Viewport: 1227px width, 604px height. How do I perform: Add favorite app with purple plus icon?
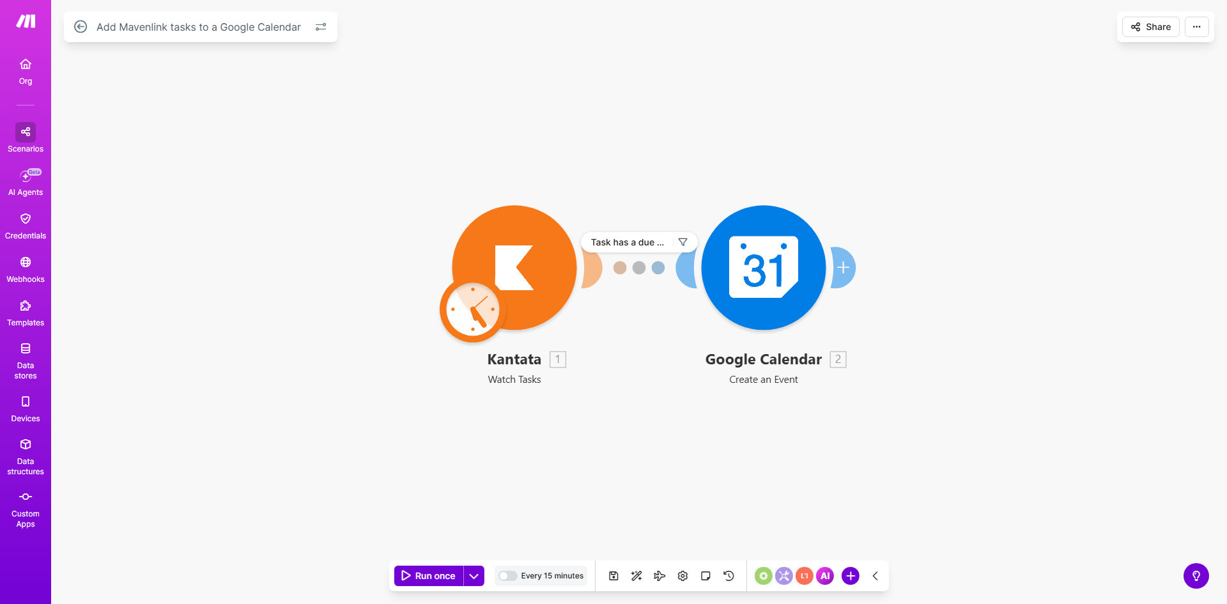click(x=851, y=576)
